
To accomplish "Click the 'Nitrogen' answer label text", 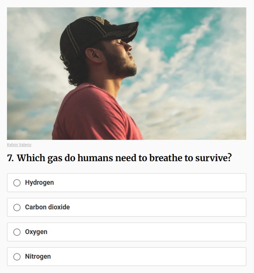I will pos(38,257).
